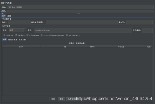Click the 内容类型 column header
Screen dimensions: 155x104
click(x=121, y=47)
